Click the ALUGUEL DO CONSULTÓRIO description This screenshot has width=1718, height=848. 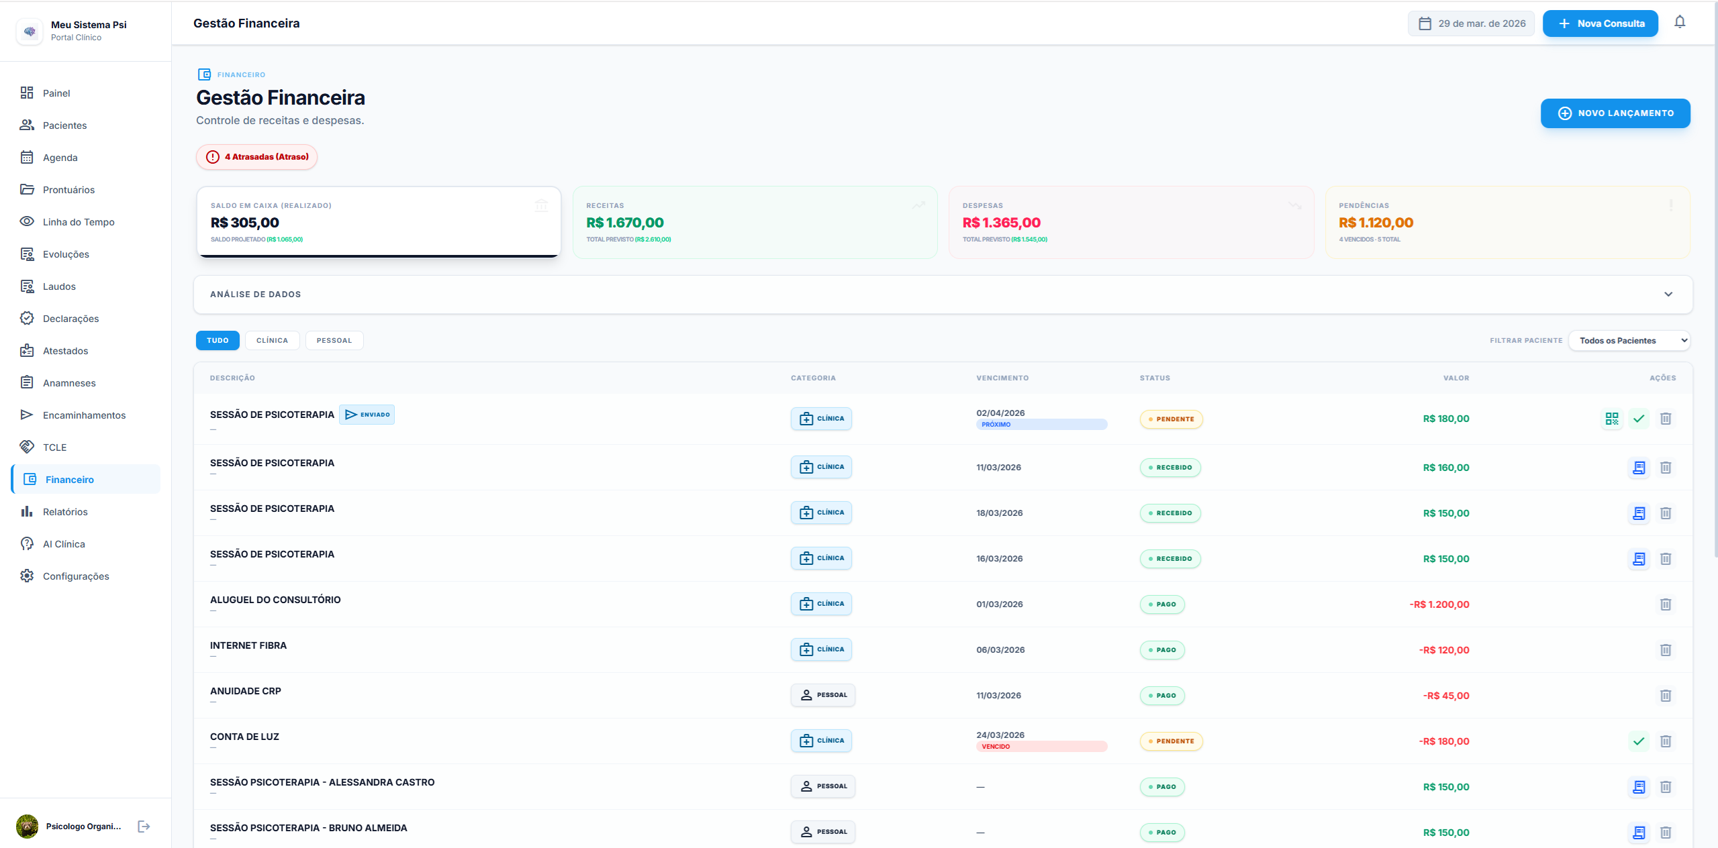(275, 600)
